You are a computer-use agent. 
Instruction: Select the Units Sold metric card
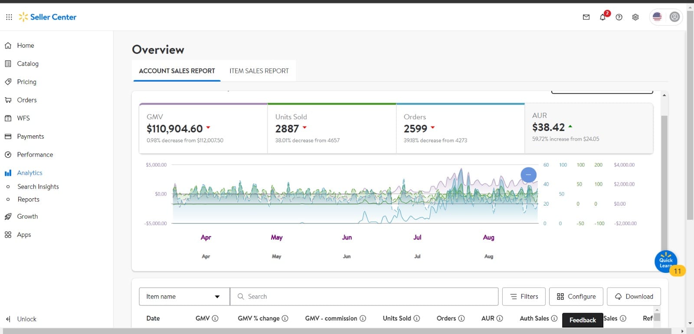click(332, 128)
